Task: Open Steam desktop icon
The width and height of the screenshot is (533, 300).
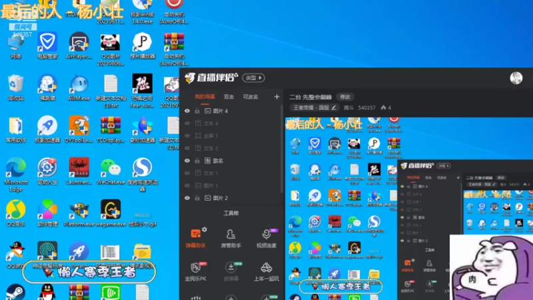Action: click(x=15, y=292)
